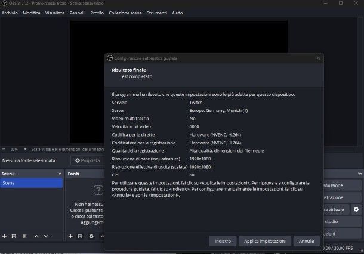Viewport: 364px width, 254px height.
Task: Click the modalità studio button
Action: tap(343, 222)
